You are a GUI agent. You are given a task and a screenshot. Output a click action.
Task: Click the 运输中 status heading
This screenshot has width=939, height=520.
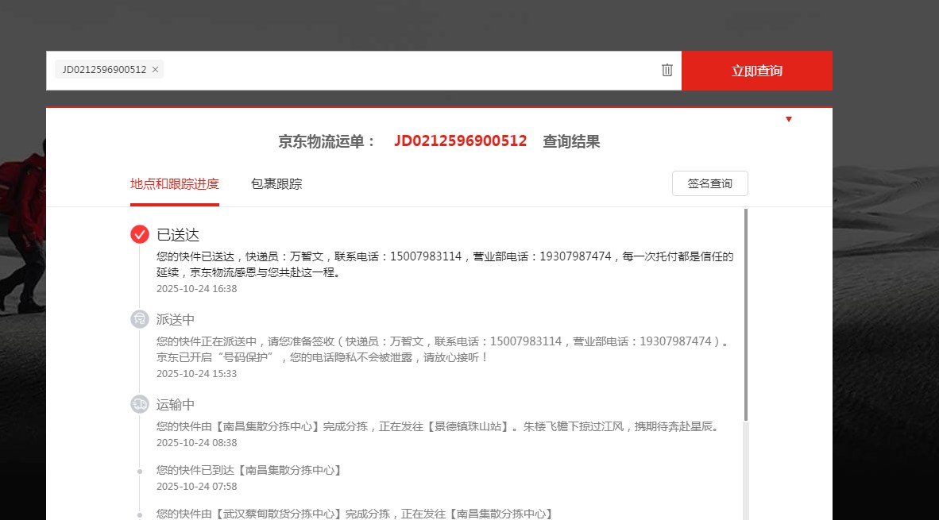pyautogui.click(x=176, y=405)
